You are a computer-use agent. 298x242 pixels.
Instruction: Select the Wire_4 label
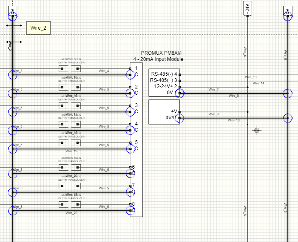coord(104,71)
